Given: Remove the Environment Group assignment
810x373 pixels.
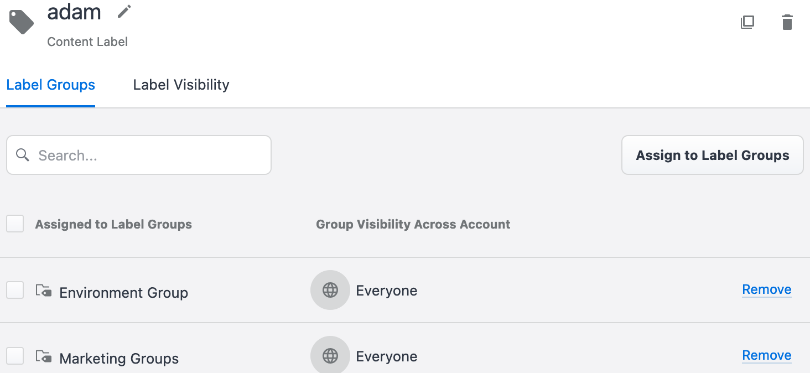Looking at the screenshot, I should point(766,289).
